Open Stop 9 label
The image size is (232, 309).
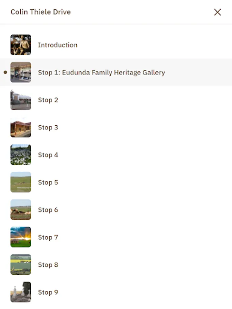48,292
